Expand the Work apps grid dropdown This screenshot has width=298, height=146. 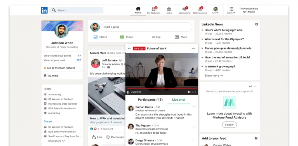click(231, 10)
